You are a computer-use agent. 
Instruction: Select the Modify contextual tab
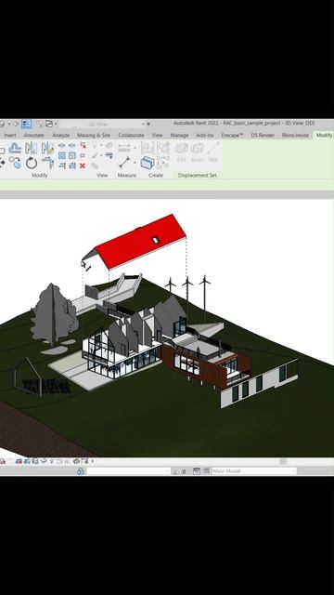(x=324, y=135)
